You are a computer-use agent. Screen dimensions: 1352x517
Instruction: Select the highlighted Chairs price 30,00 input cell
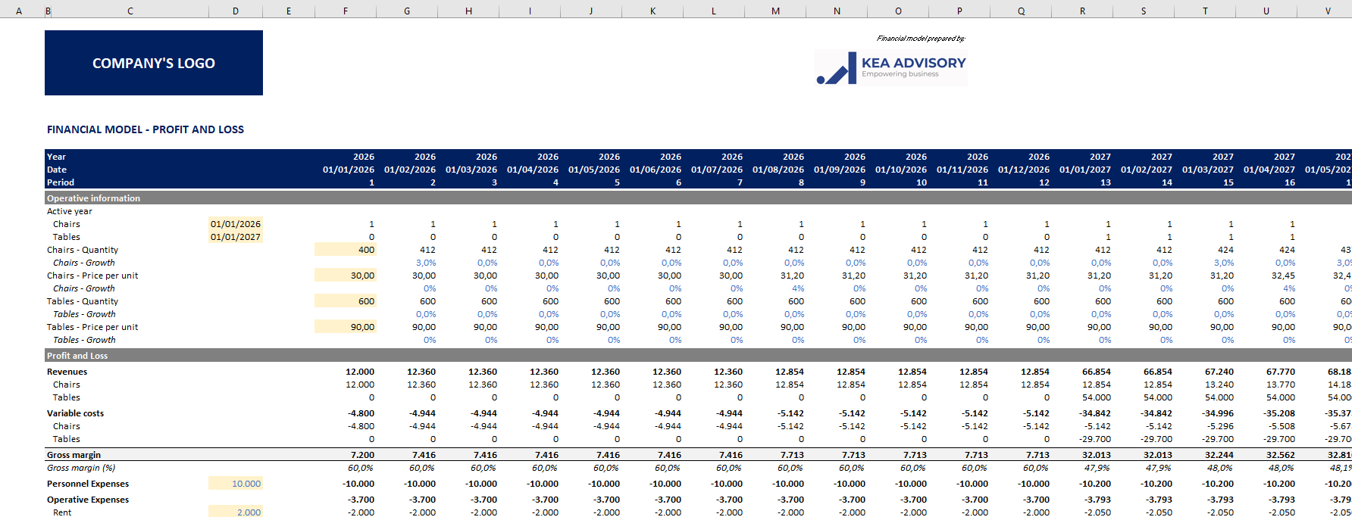point(346,276)
